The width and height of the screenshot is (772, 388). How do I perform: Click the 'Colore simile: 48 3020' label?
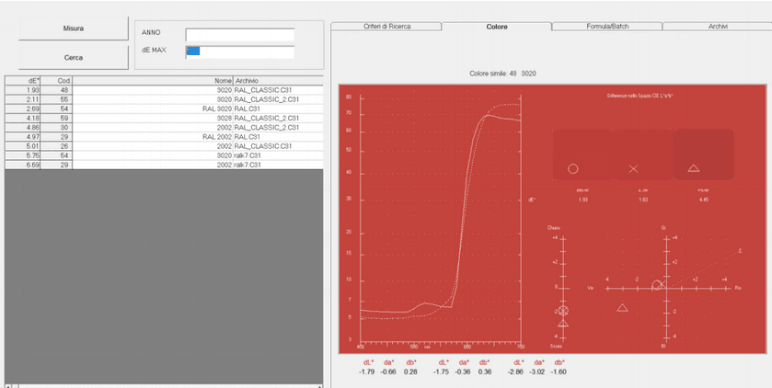(x=502, y=74)
